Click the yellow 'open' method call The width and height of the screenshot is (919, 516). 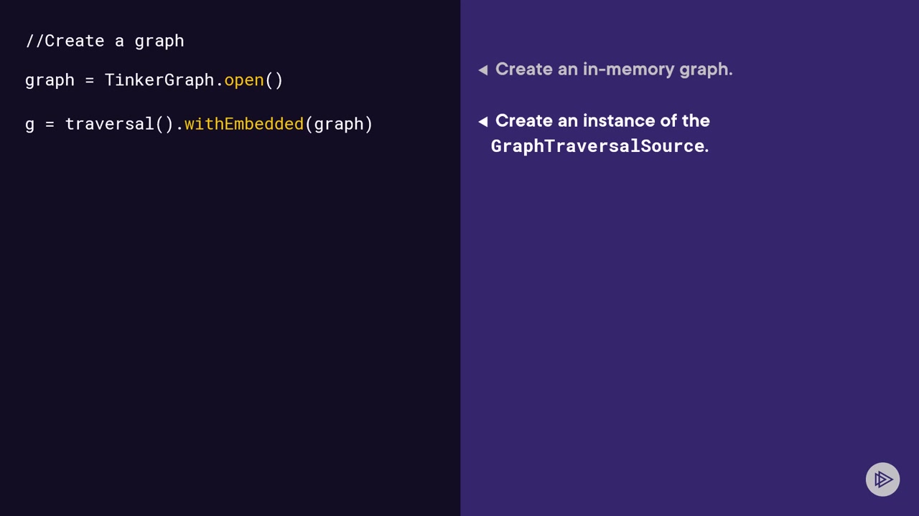244,80
